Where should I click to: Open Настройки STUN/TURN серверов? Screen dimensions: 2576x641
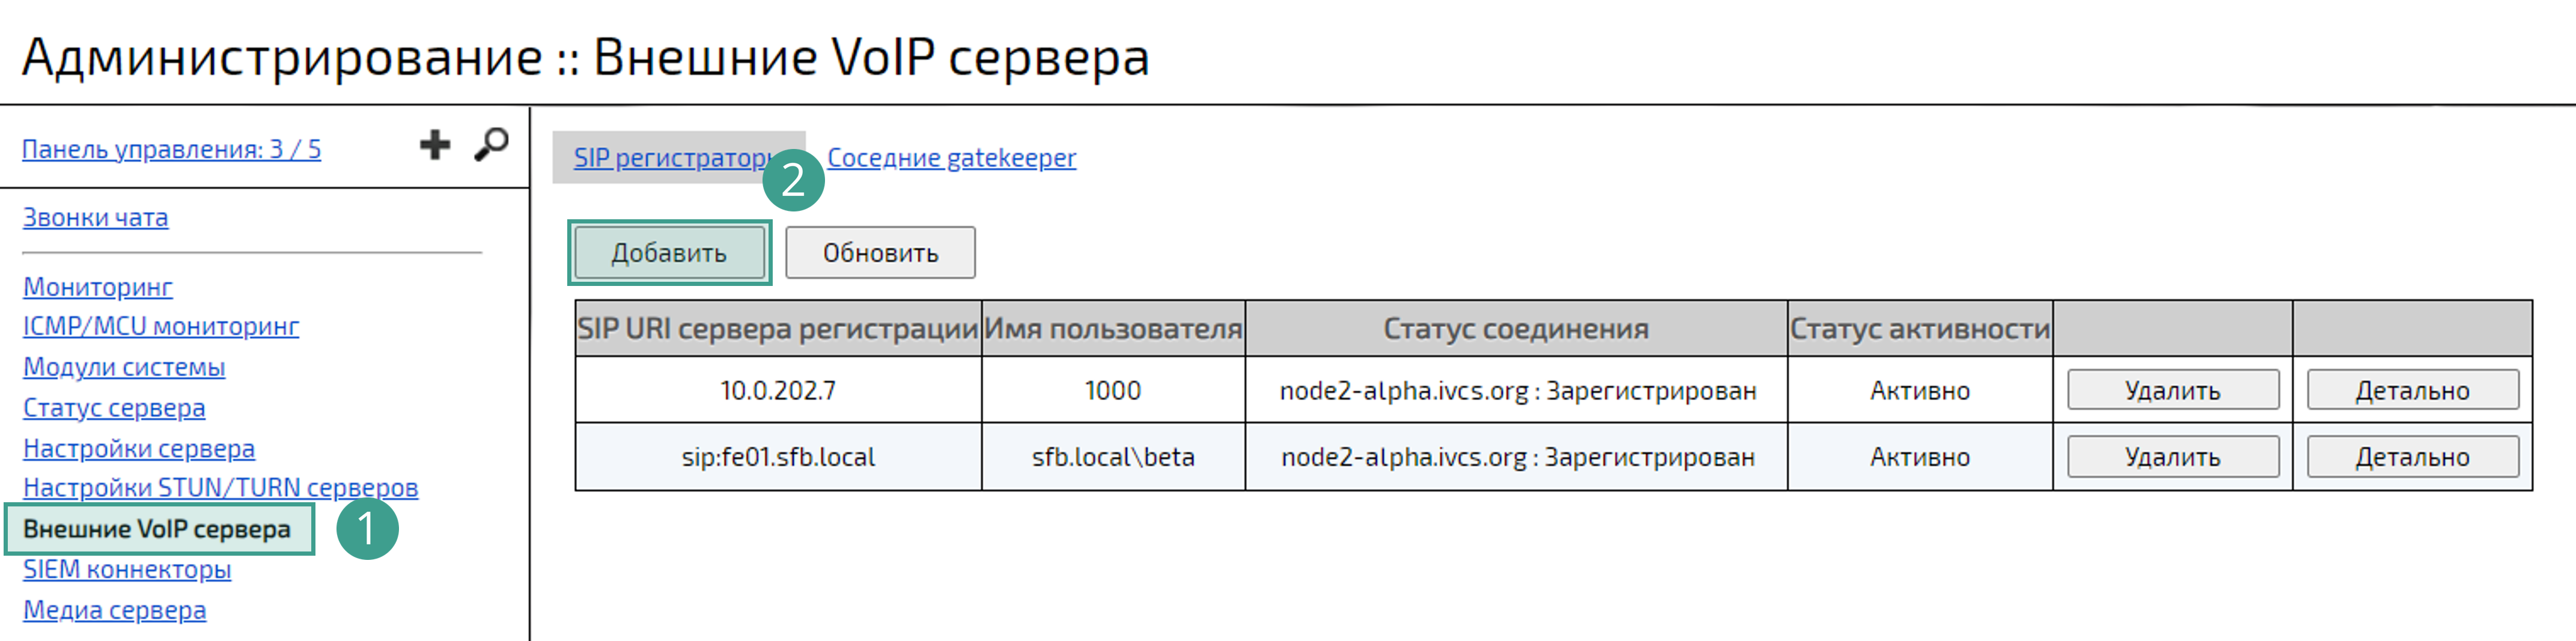tap(221, 488)
